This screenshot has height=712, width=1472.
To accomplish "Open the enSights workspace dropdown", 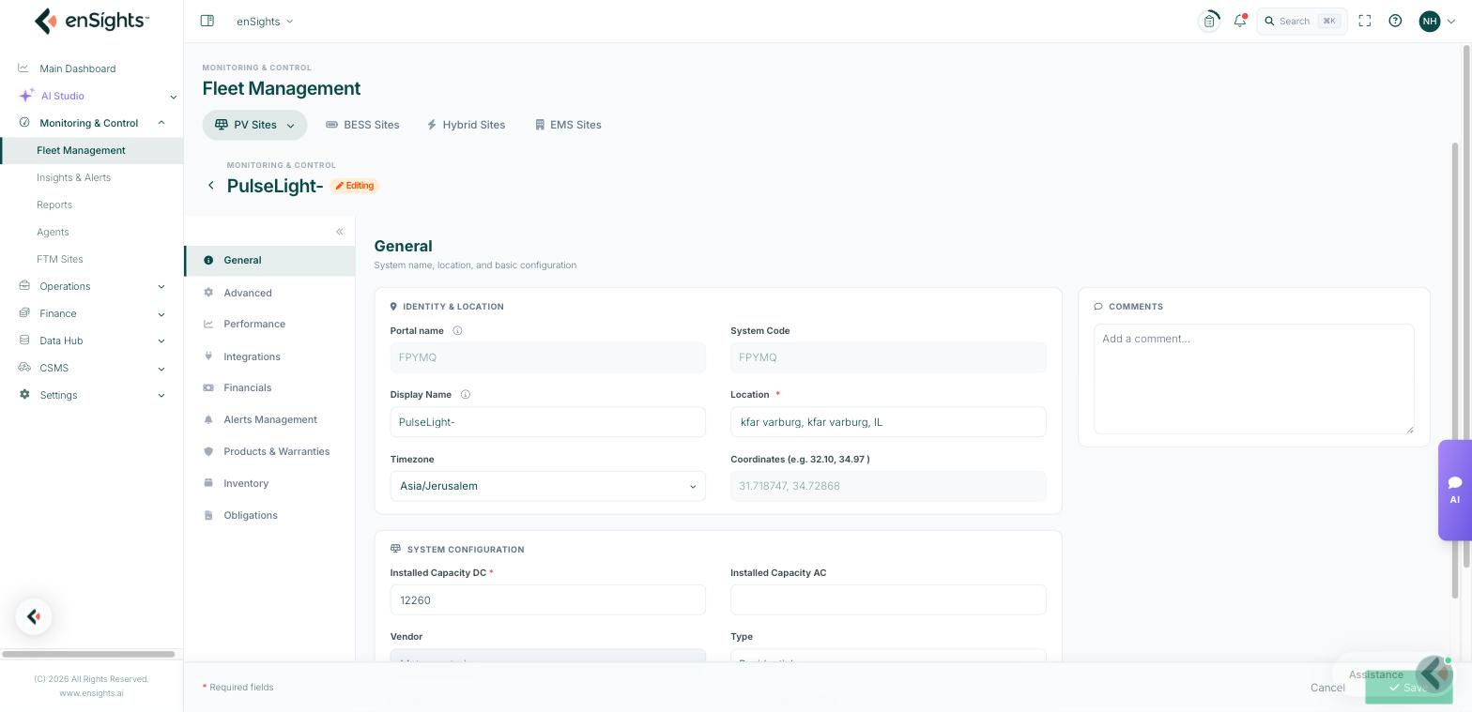I will tap(265, 21).
